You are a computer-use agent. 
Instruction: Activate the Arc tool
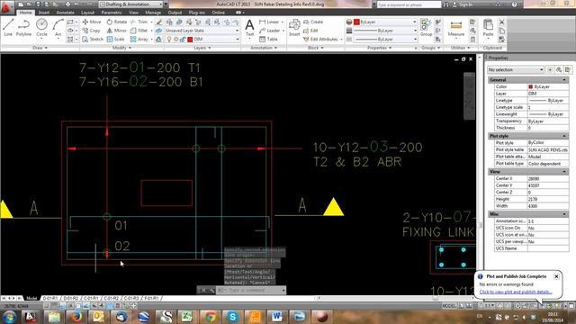pyautogui.click(x=58, y=28)
